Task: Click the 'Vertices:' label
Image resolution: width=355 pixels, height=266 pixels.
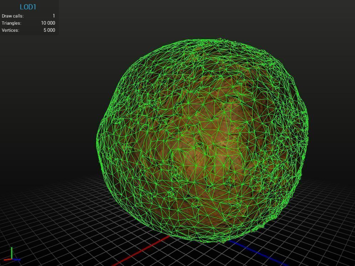Action: (x=10, y=30)
